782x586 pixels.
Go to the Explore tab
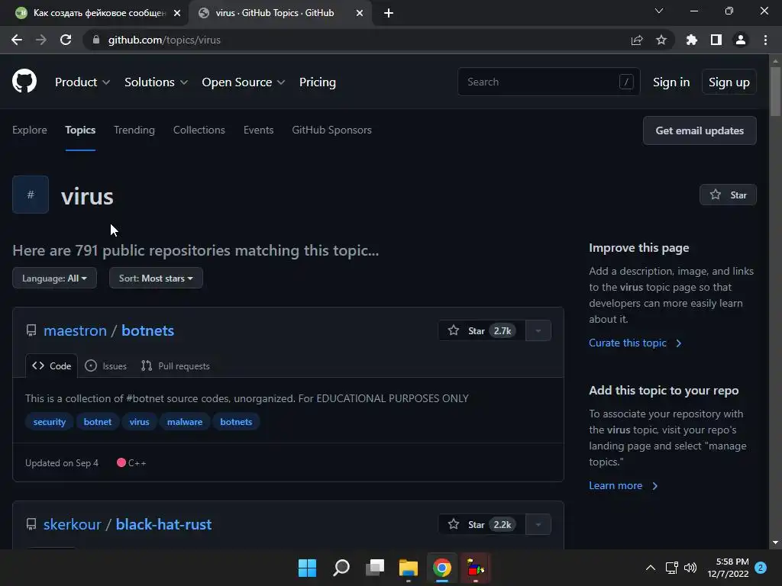coord(30,130)
